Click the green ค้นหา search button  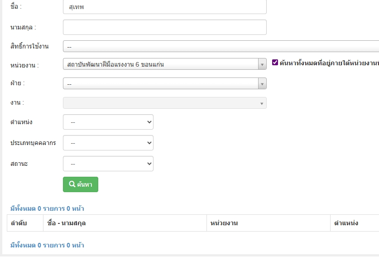(x=81, y=184)
